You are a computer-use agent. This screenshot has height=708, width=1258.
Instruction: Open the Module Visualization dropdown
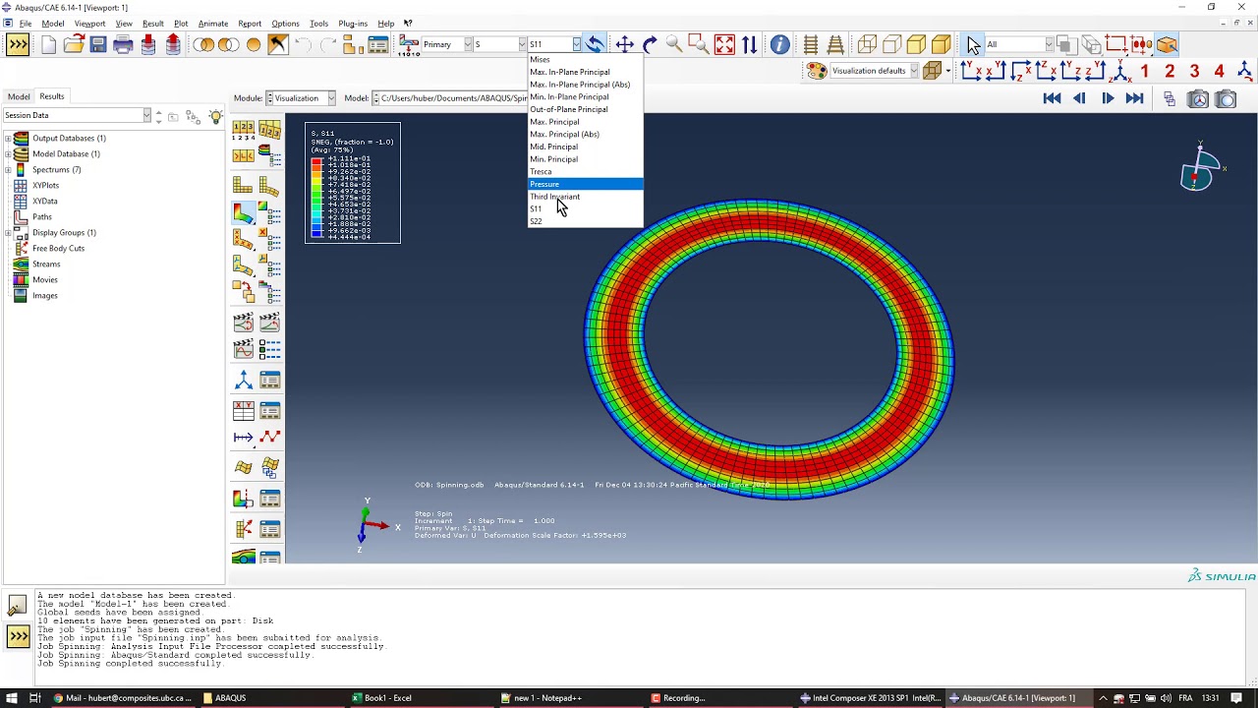[331, 98]
